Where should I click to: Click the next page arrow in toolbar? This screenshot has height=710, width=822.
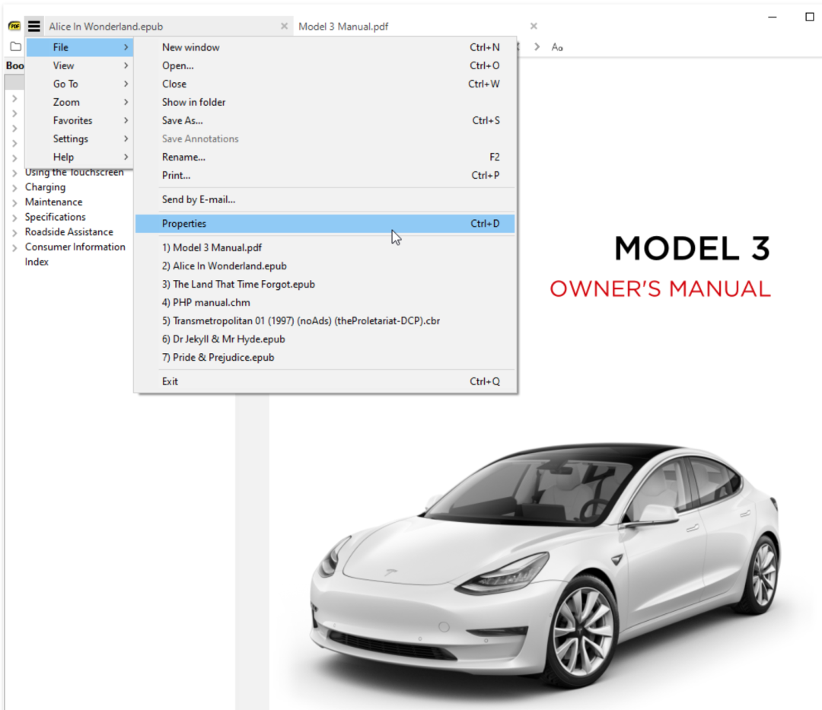click(537, 46)
